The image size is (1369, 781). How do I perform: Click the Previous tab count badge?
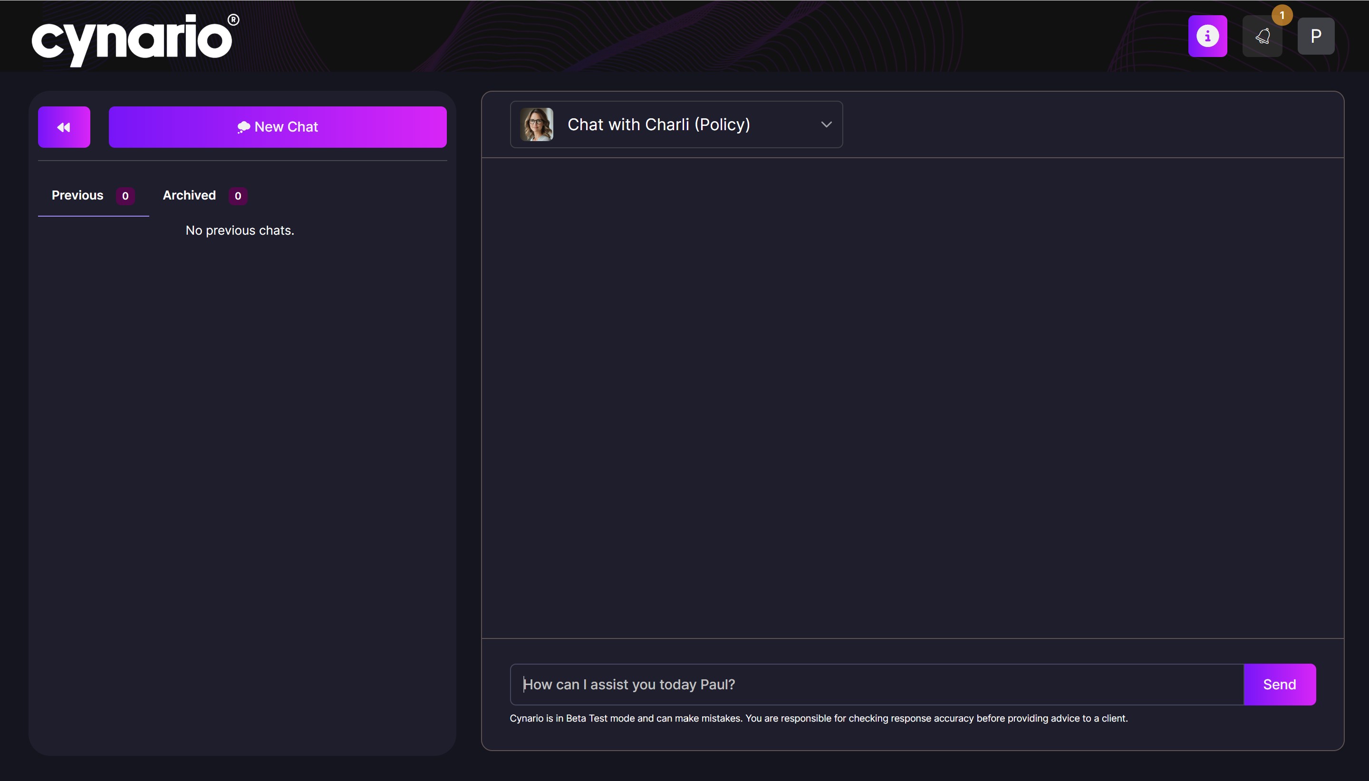coord(125,196)
